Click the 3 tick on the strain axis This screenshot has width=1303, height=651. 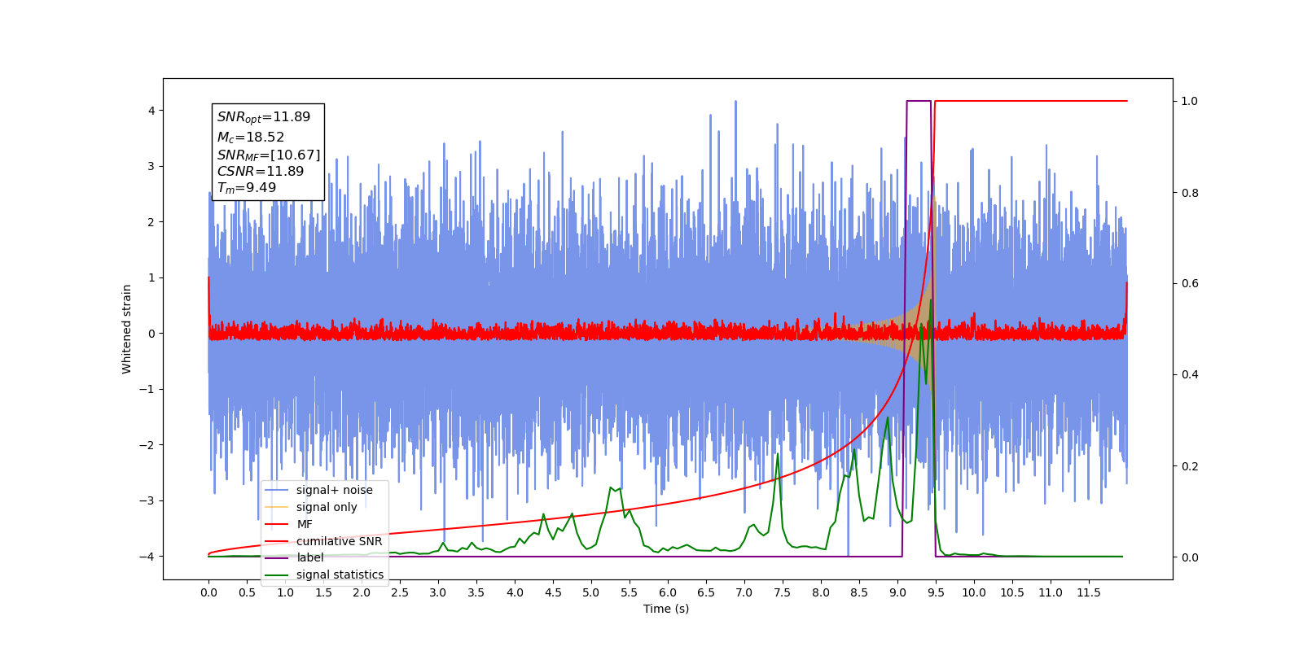[151, 166]
